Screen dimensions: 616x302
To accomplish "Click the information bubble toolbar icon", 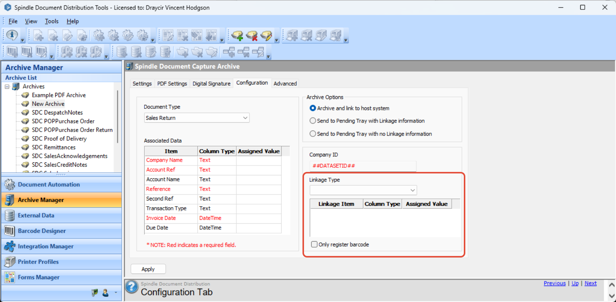I will 12,35.
